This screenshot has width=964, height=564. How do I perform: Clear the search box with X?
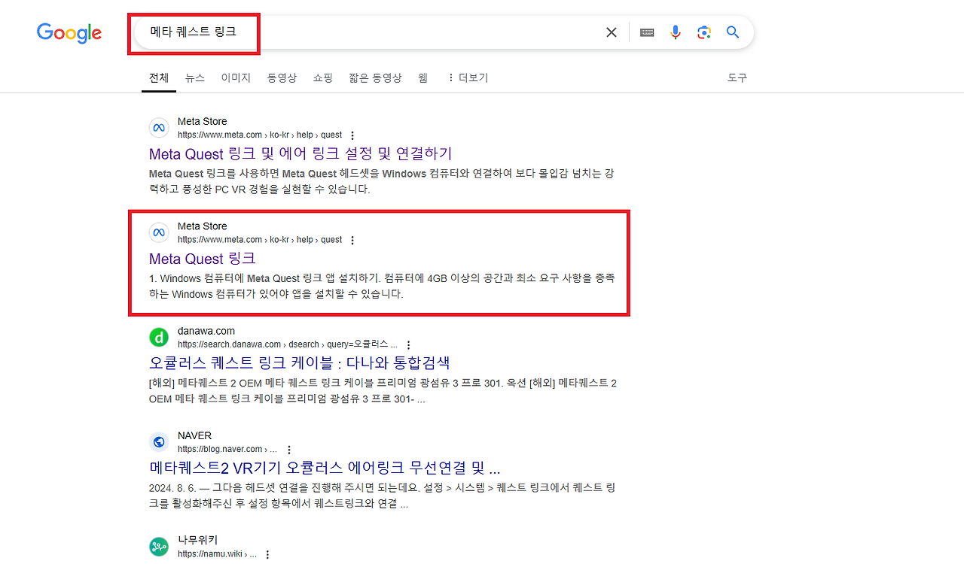[612, 32]
